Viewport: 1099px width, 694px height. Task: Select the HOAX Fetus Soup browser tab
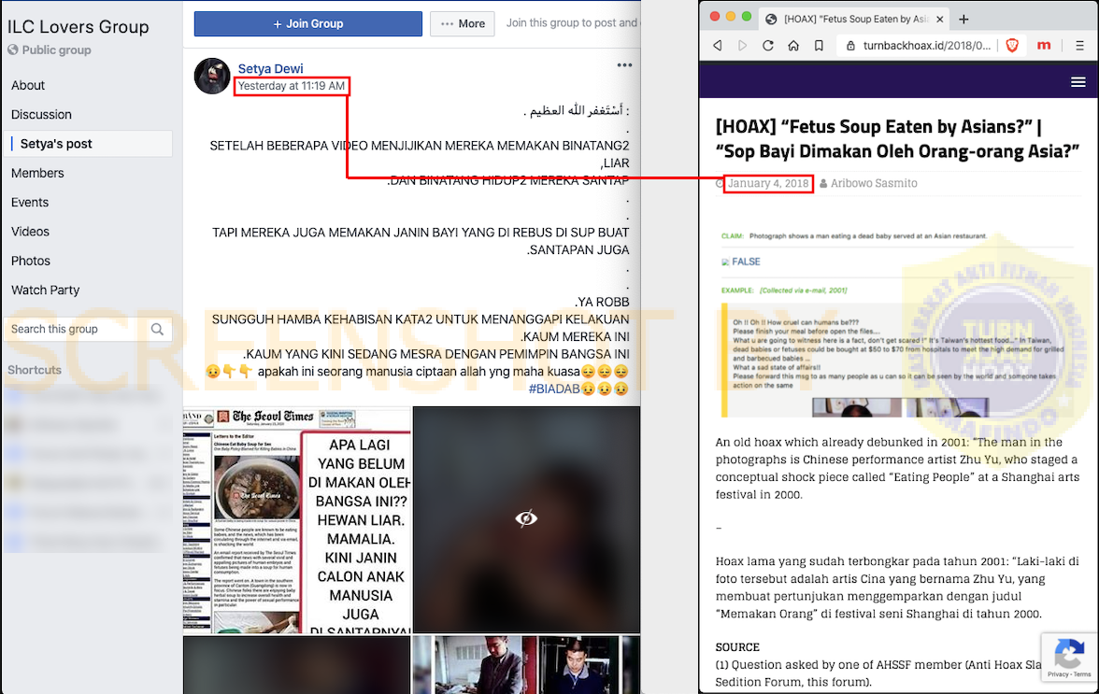[x=855, y=19]
